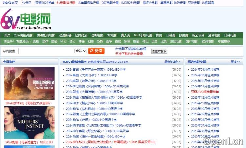
Task: Open the 美国电影 top link
Action: 166,3
